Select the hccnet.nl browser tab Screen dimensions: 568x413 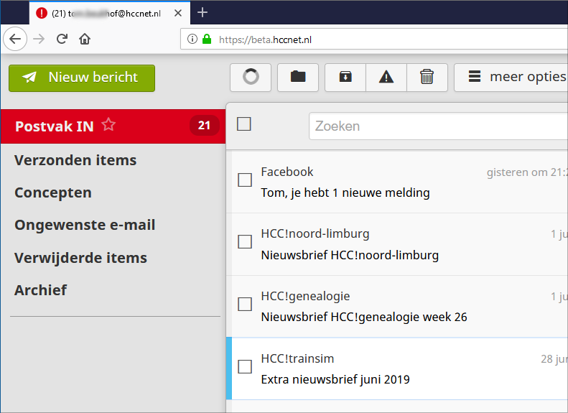(x=109, y=13)
